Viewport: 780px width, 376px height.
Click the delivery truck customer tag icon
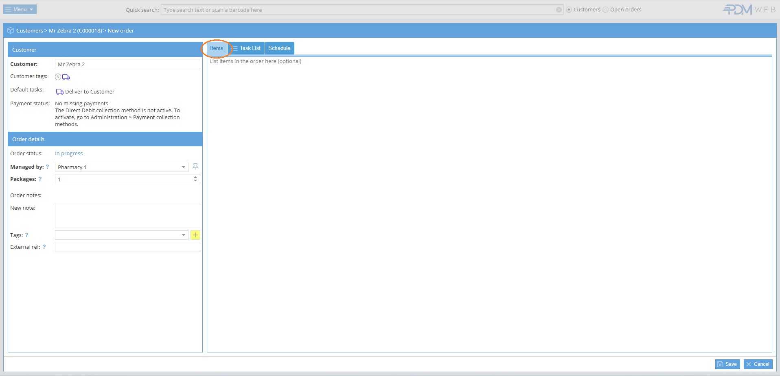66,77
